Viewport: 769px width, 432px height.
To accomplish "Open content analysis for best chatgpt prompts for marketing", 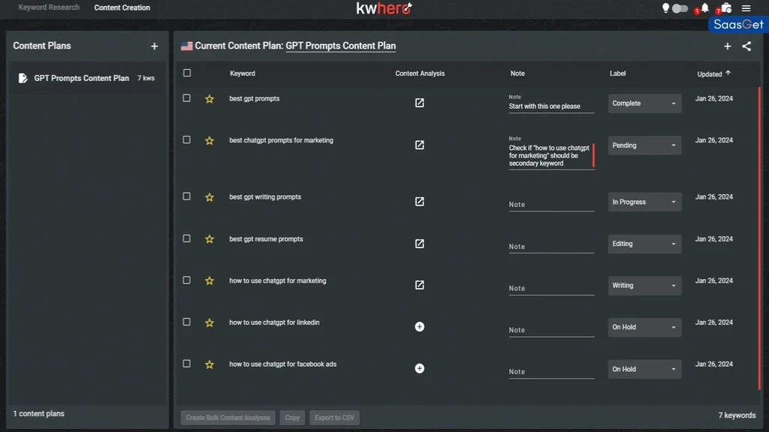I will pos(419,145).
